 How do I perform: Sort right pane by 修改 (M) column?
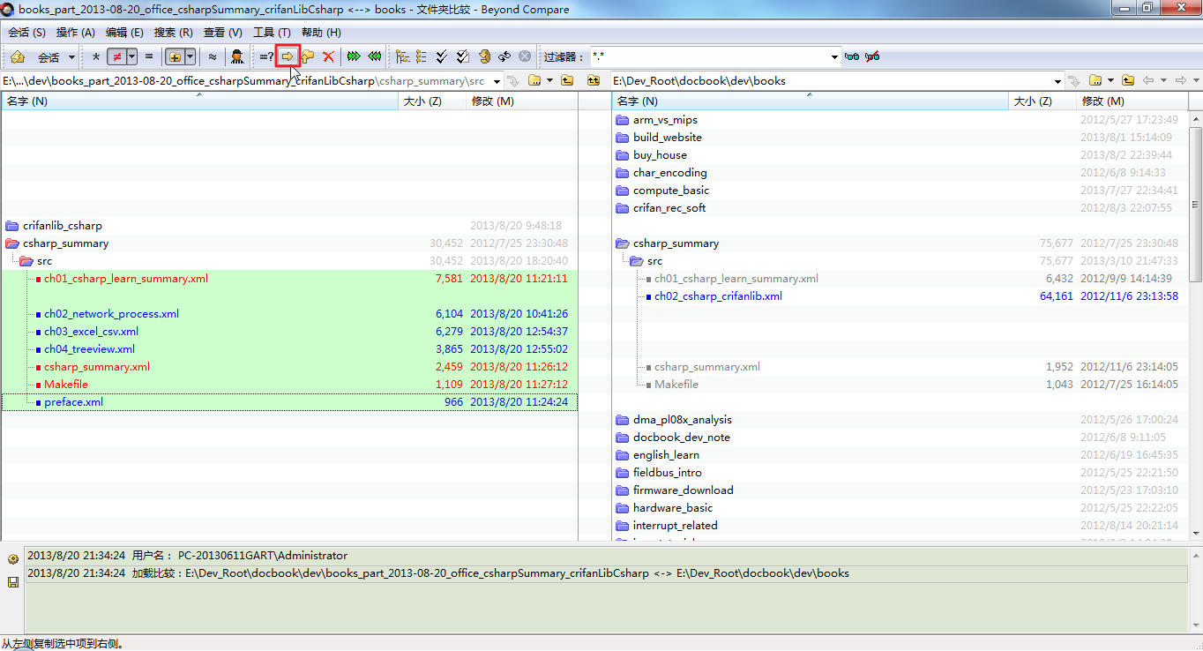[1132, 101]
